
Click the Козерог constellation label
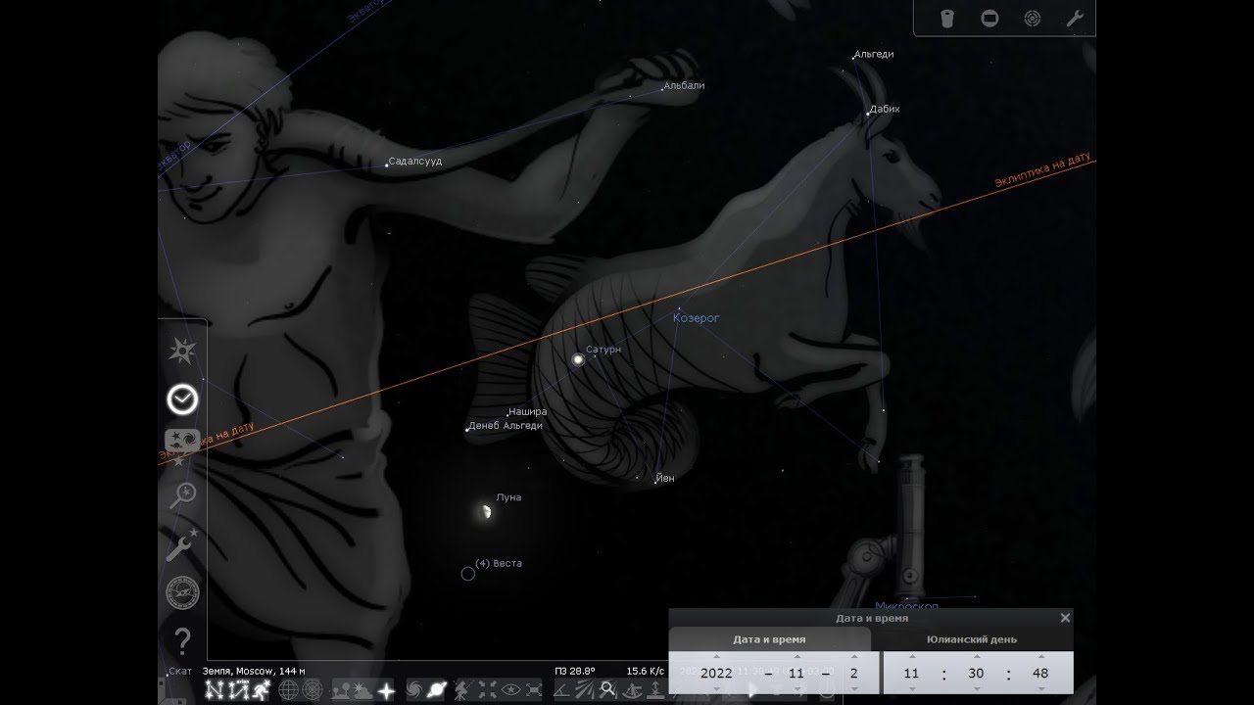697,318
